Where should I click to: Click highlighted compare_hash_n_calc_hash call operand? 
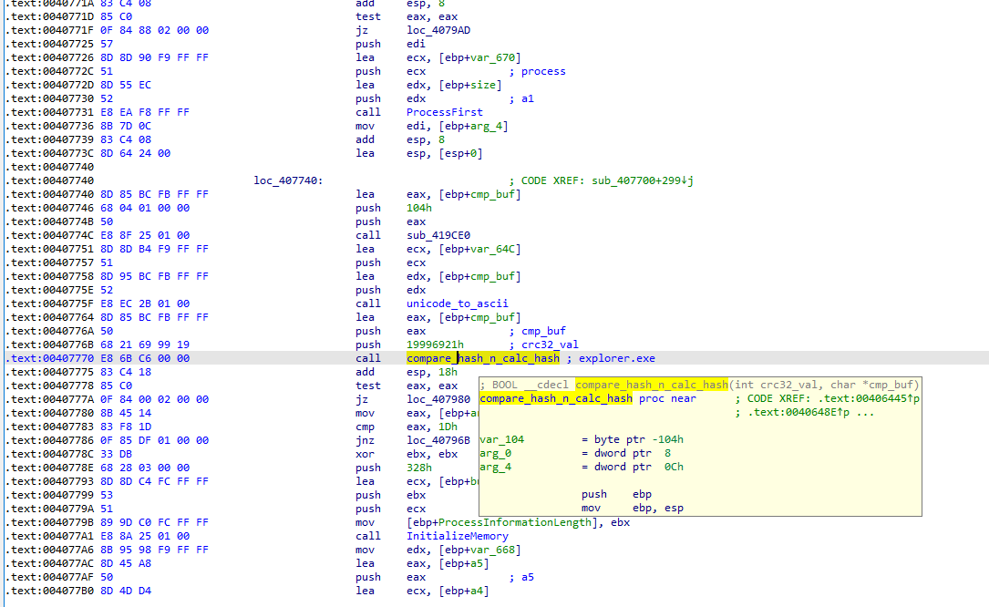(x=482, y=358)
